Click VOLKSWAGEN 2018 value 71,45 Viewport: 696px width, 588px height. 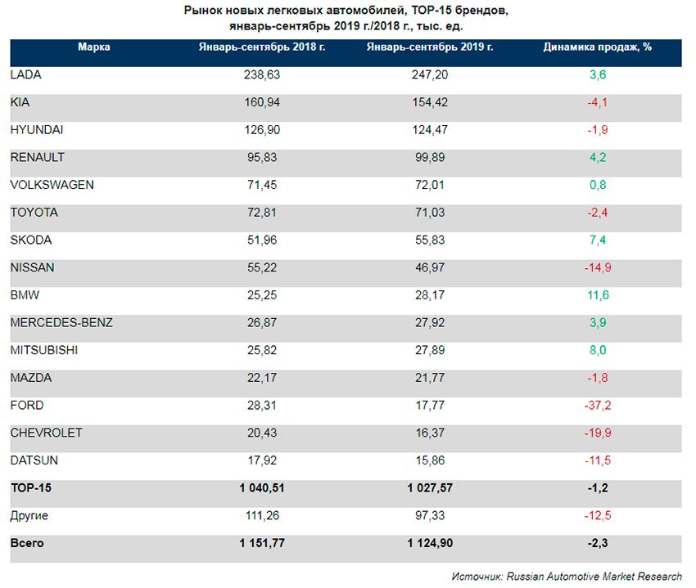(262, 185)
